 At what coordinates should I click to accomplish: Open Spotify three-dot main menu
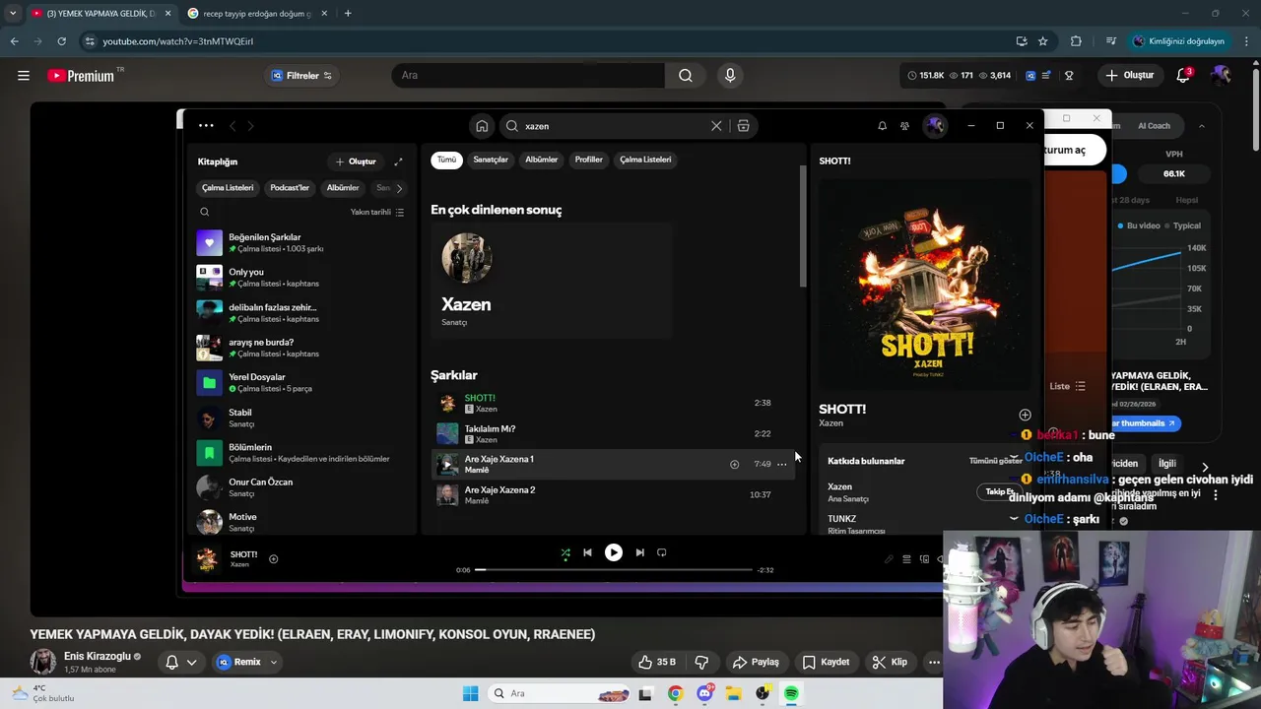[x=206, y=125]
